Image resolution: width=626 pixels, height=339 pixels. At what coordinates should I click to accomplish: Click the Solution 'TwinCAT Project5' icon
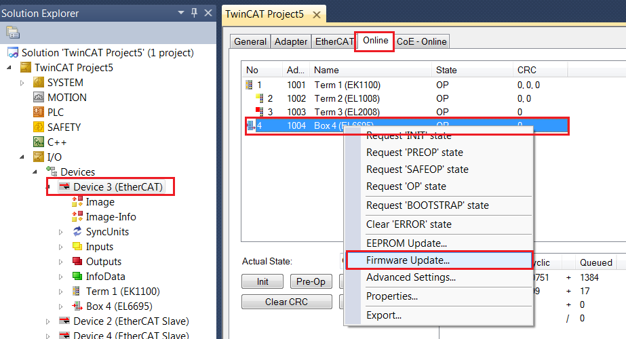[x=13, y=53]
